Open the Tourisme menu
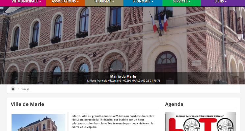245x131 pixels. [104, 2]
